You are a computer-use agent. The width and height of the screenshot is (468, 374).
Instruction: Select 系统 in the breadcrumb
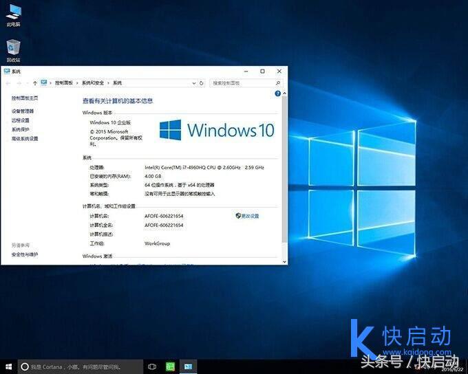[x=117, y=83]
